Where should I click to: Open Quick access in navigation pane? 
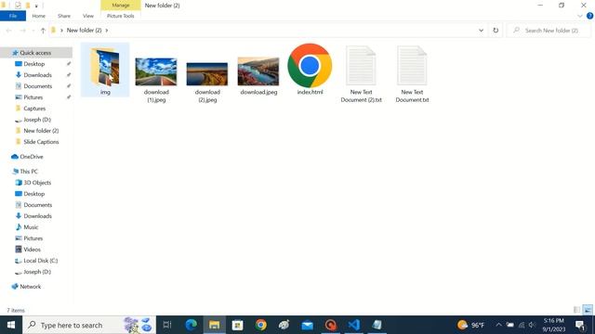35,53
